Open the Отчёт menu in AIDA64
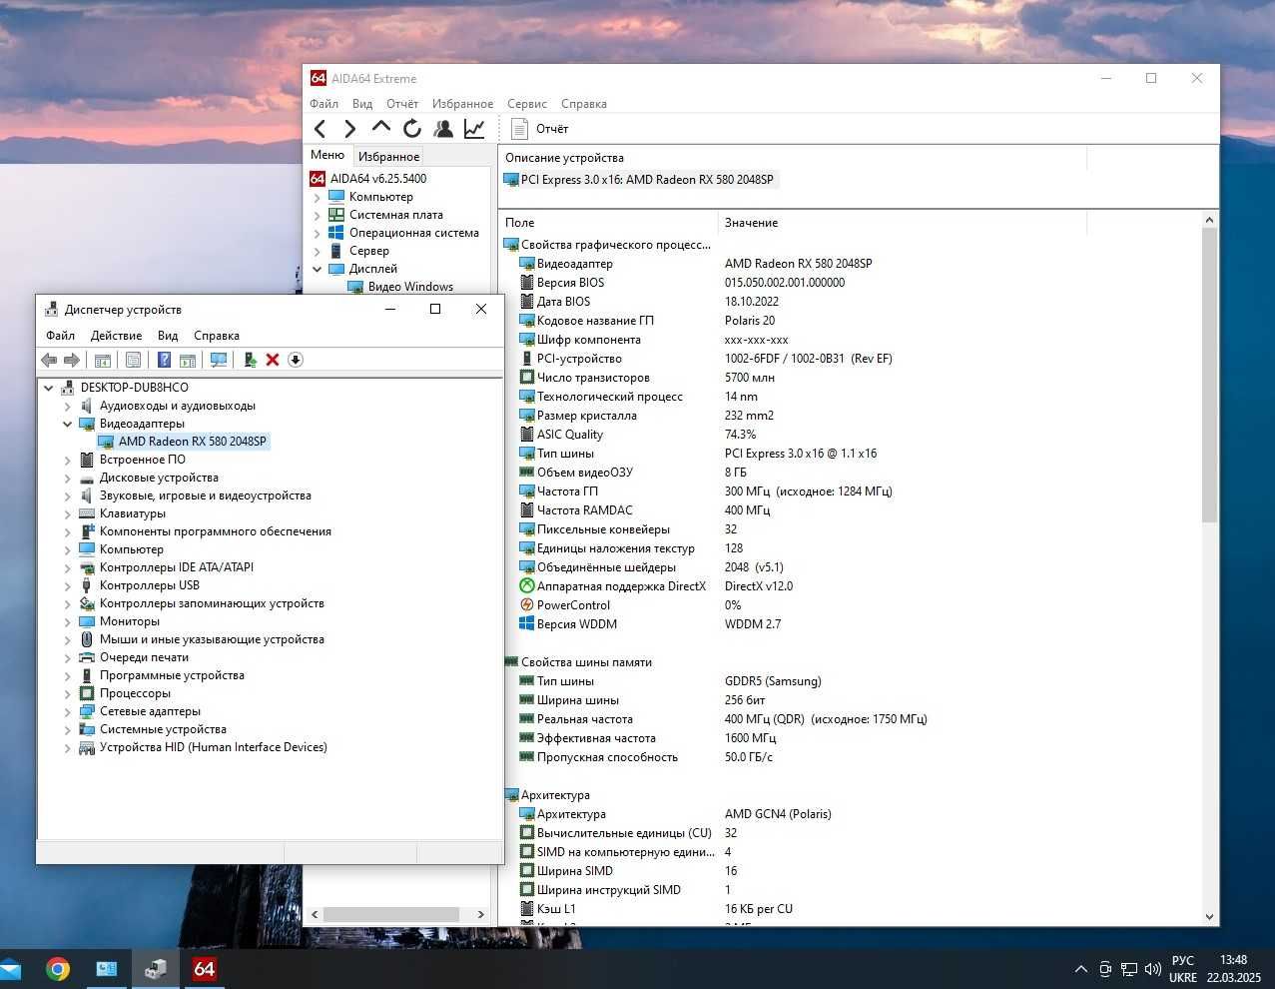The image size is (1275, 989). [x=402, y=104]
